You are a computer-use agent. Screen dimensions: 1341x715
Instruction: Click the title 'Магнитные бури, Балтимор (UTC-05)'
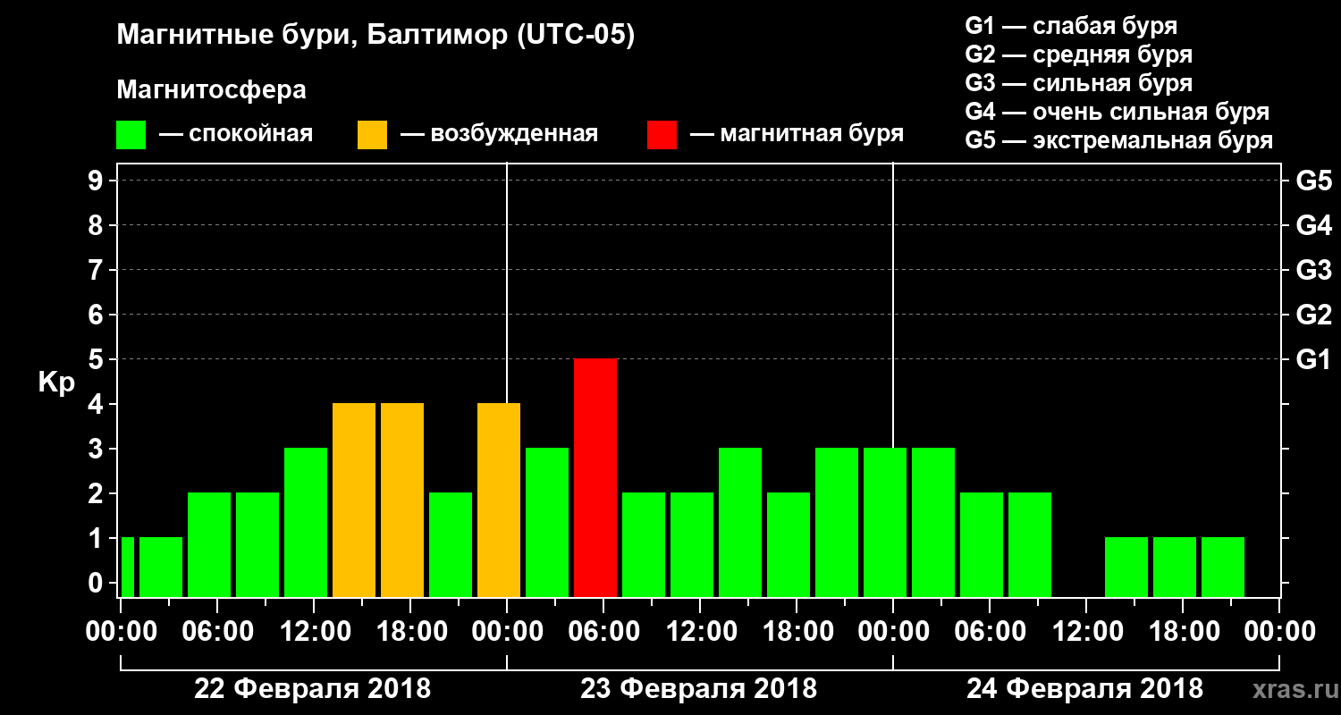(x=375, y=36)
